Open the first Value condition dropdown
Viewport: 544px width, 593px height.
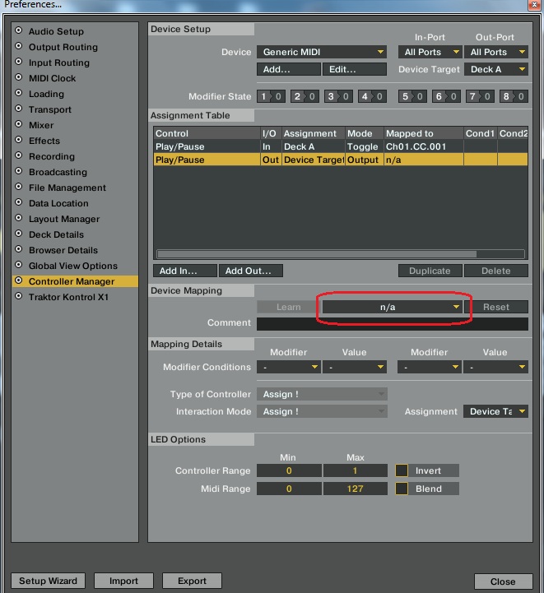pos(355,367)
